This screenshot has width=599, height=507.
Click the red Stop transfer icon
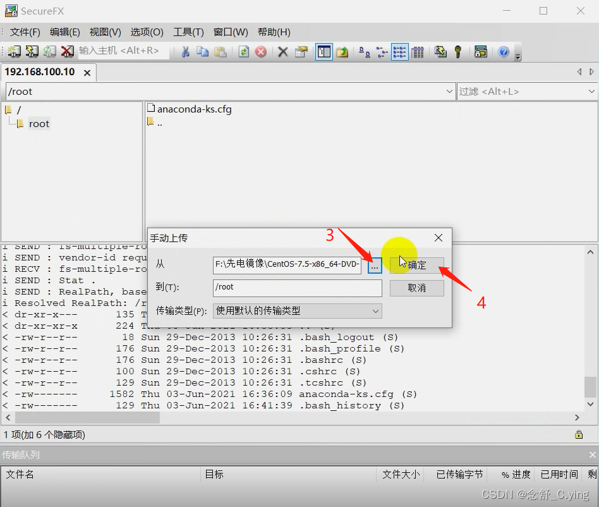pos(261,52)
